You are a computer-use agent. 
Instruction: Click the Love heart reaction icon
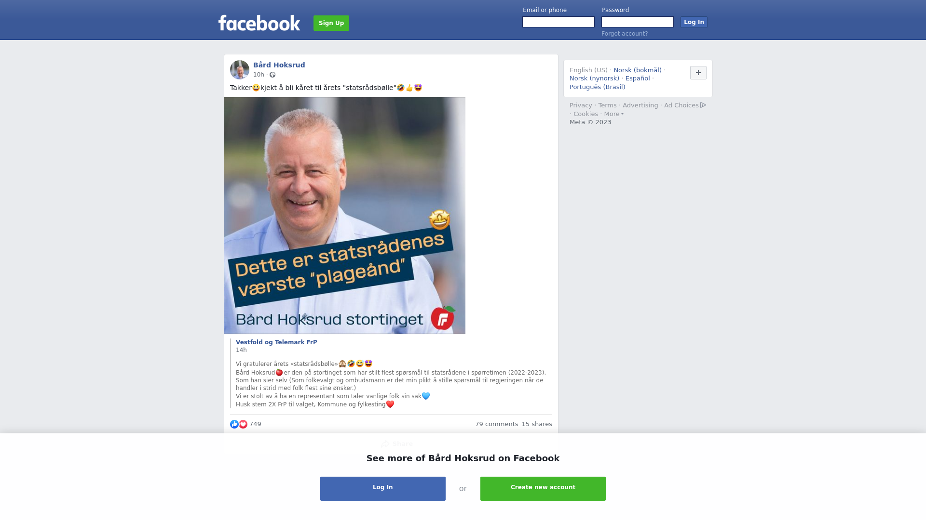[x=243, y=424]
